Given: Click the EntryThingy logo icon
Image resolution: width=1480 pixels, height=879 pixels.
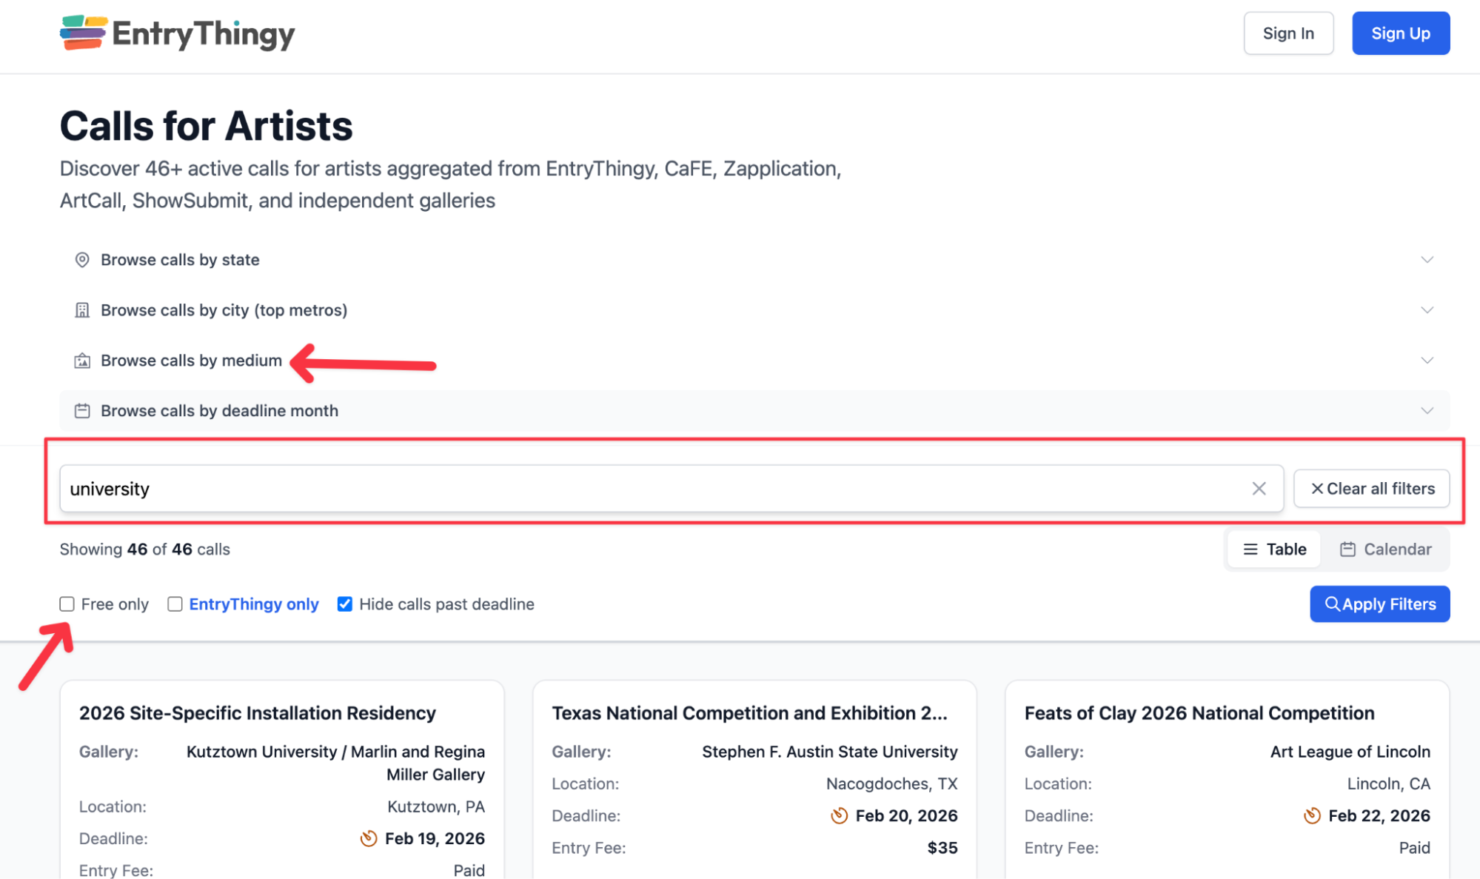Looking at the screenshot, I should pos(83,33).
